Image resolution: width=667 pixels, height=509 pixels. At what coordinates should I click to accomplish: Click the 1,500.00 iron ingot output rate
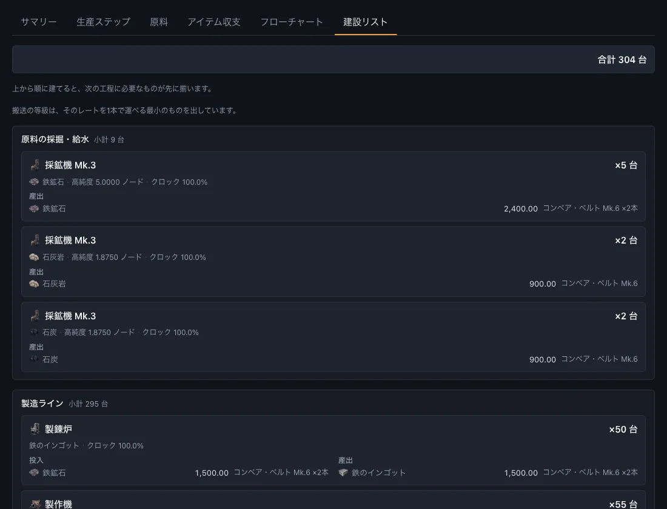click(521, 473)
